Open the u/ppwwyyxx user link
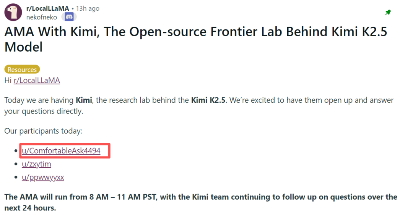 coord(43,178)
